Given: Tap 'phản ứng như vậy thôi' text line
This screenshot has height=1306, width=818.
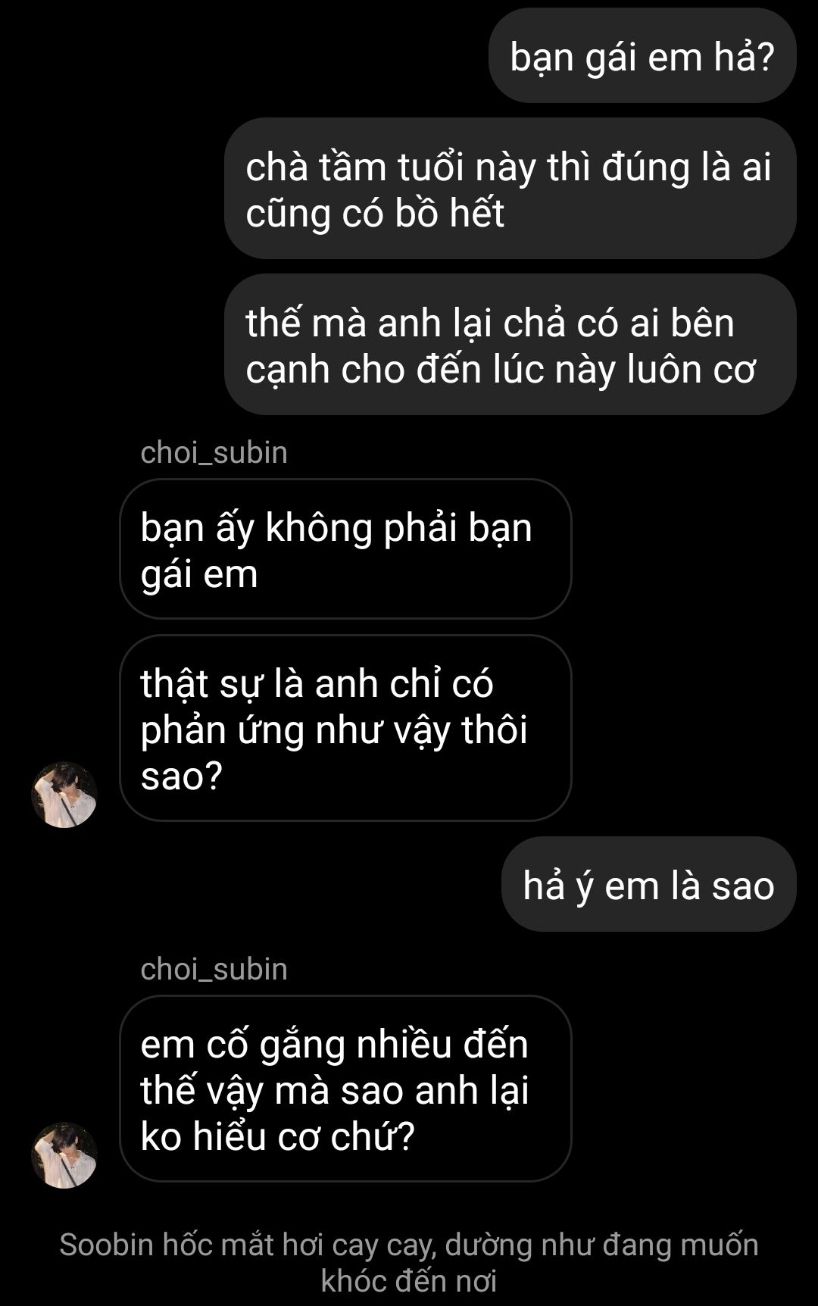Looking at the screenshot, I should pos(334,730).
